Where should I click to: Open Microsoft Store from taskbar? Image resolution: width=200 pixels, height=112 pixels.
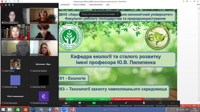(18, 109)
